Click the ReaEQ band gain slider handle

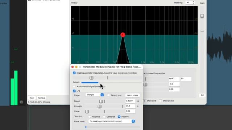tap(145, 84)
